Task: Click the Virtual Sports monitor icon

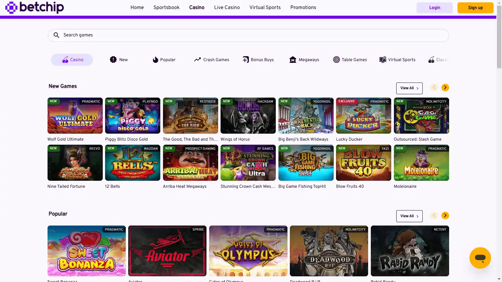Action: 383,59
